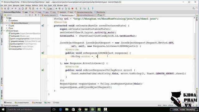
Task: Open the VCS menu
Action: tap(54, 5)
